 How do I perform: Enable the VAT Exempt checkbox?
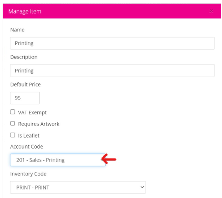(x=13, y=112)
